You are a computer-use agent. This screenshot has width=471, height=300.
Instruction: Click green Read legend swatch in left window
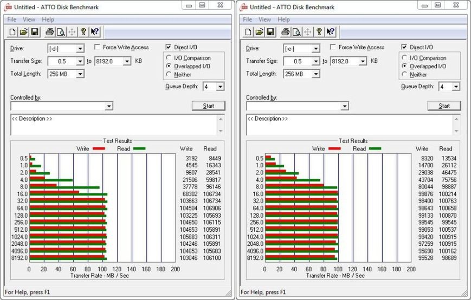[x=139, y=148]
